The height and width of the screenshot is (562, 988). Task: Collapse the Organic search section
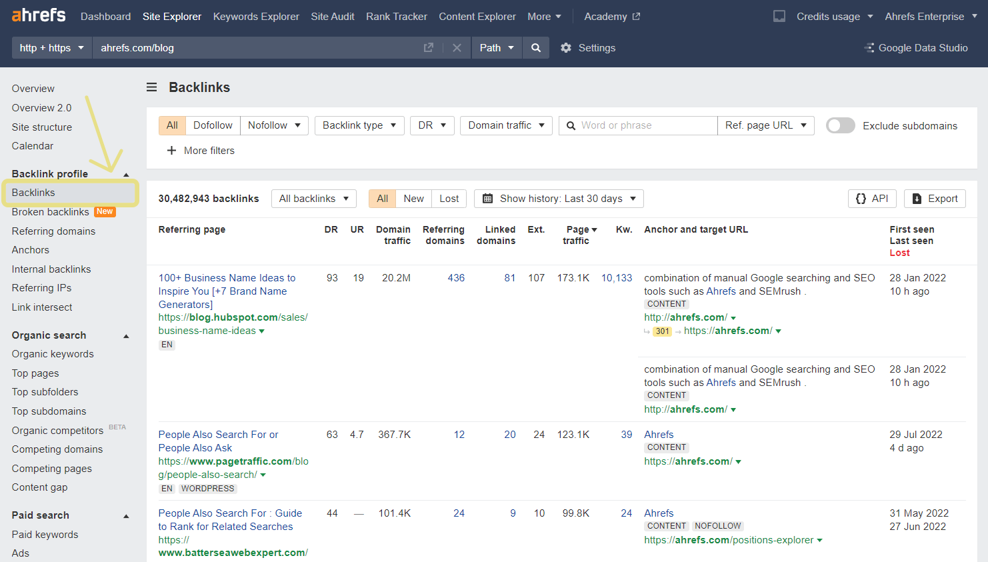(126, 336)
